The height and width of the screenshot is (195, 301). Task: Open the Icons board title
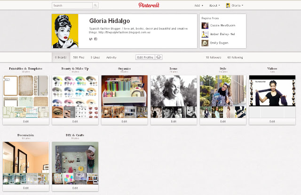pos(174,68)
